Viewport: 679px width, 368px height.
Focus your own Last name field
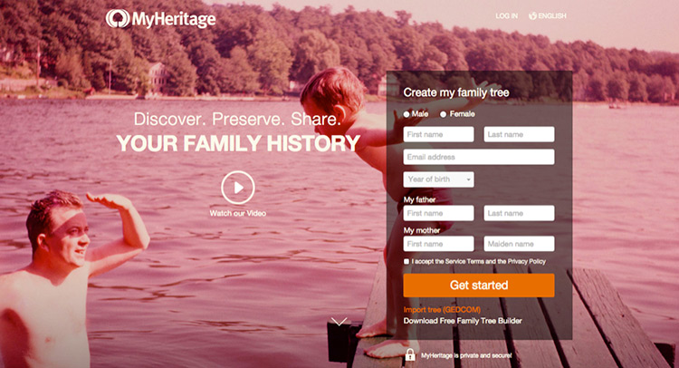click(520, 134)
